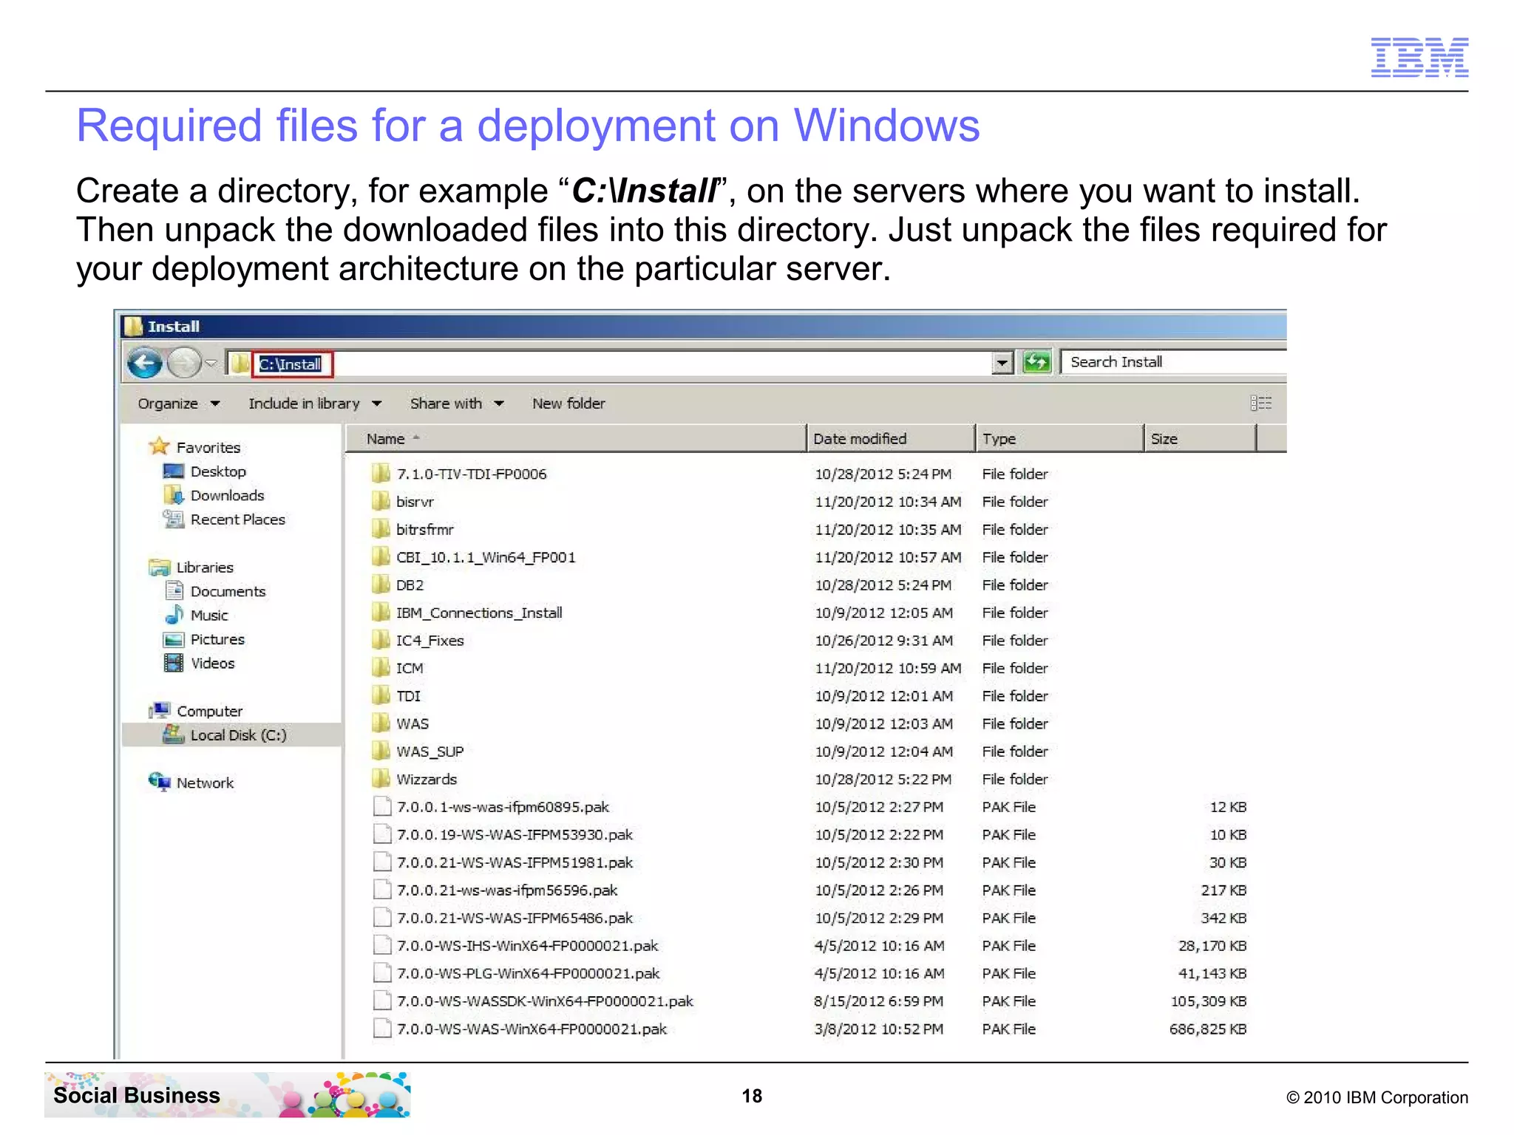Viewport: 1514px width, 1135px height.
Task: Select the IBM_Connections_Install folder icon
Action: pos(381,612)
